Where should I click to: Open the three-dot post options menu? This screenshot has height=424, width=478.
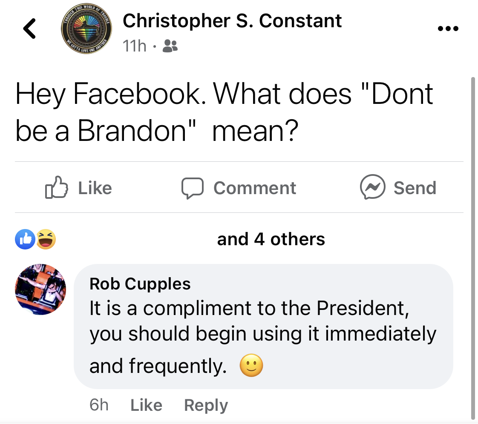pyautogui.click(x=448, y=29)
